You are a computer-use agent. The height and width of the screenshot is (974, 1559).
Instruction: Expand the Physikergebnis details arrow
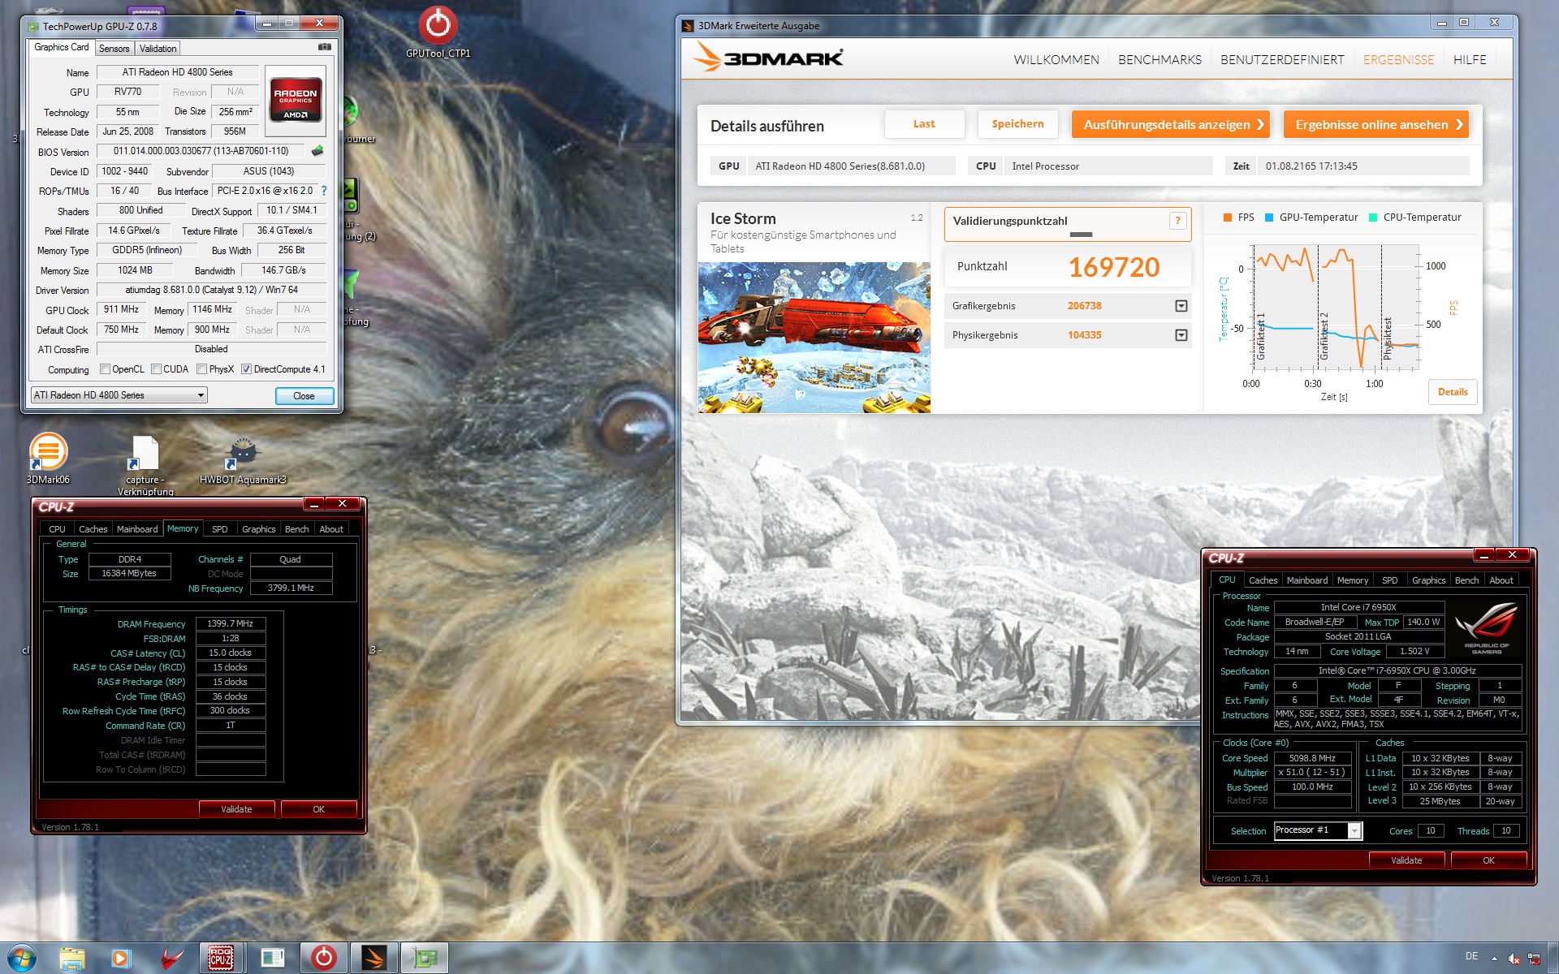(1181, 335)
